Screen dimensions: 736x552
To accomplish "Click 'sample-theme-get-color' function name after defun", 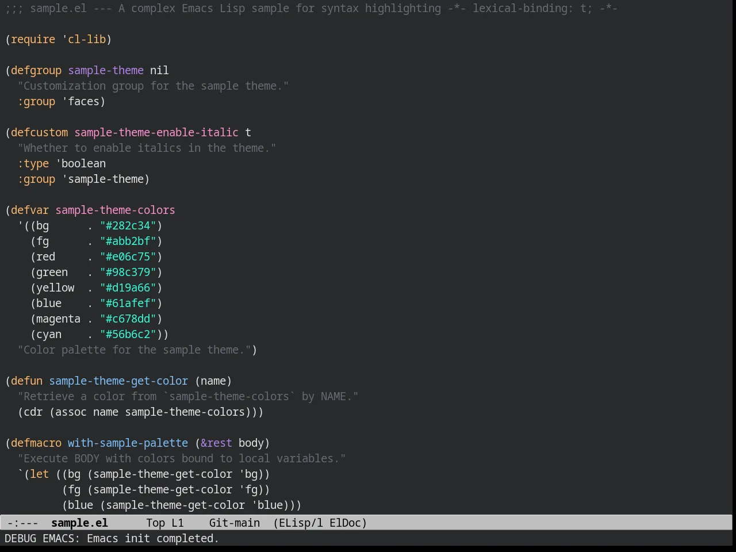I will point(118,381).
